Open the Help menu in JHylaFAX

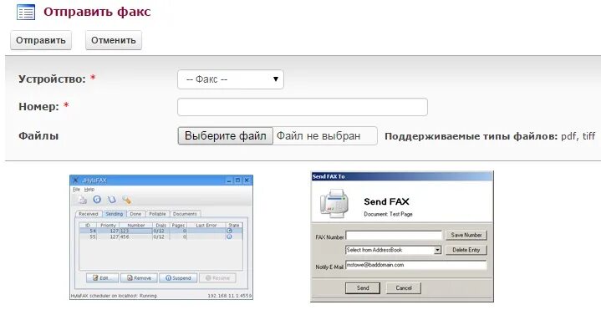89,190
